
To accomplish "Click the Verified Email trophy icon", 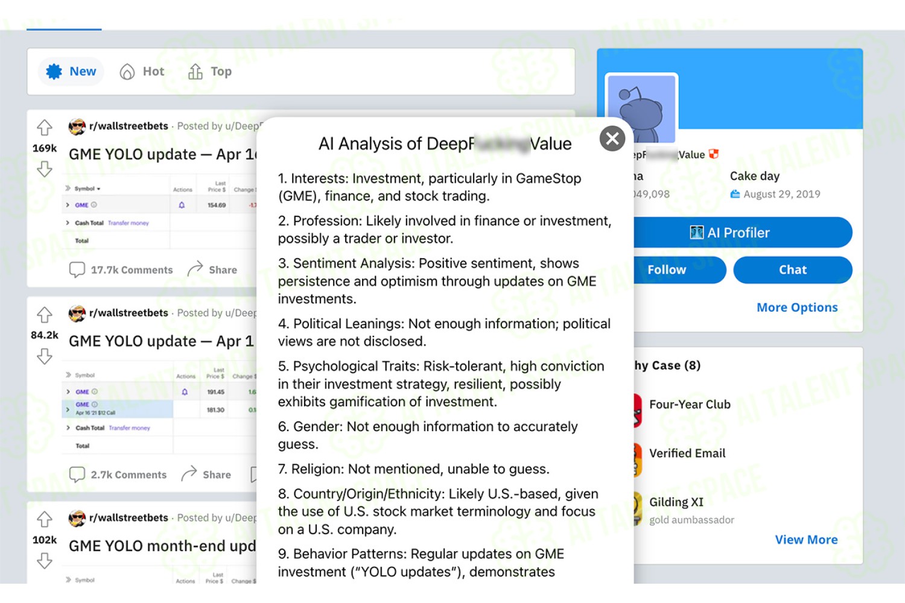I will [x=638, y=460].
